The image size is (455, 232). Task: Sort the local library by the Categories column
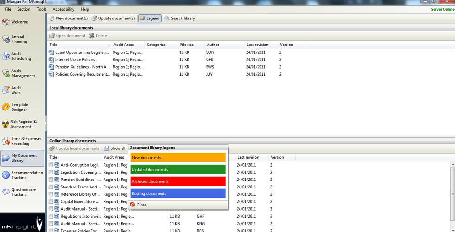(x=161, y=45)
